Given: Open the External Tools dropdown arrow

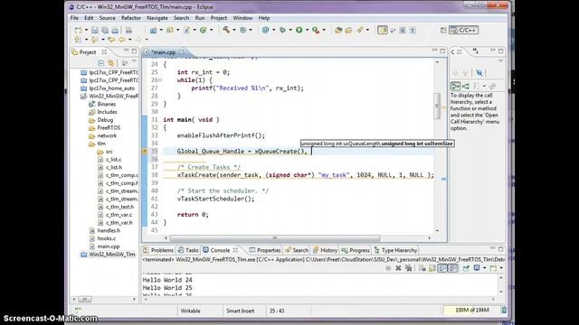Looking at the screenshot, I should coord(324,30).
